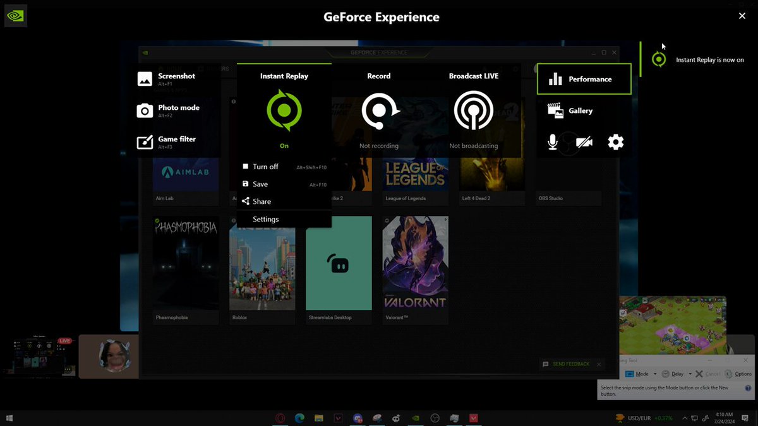Viewport: 758px width, 426px height.
Task: Click Mode button in Snipping Tool
Action: pyautogui.click(x=637, y=374)
